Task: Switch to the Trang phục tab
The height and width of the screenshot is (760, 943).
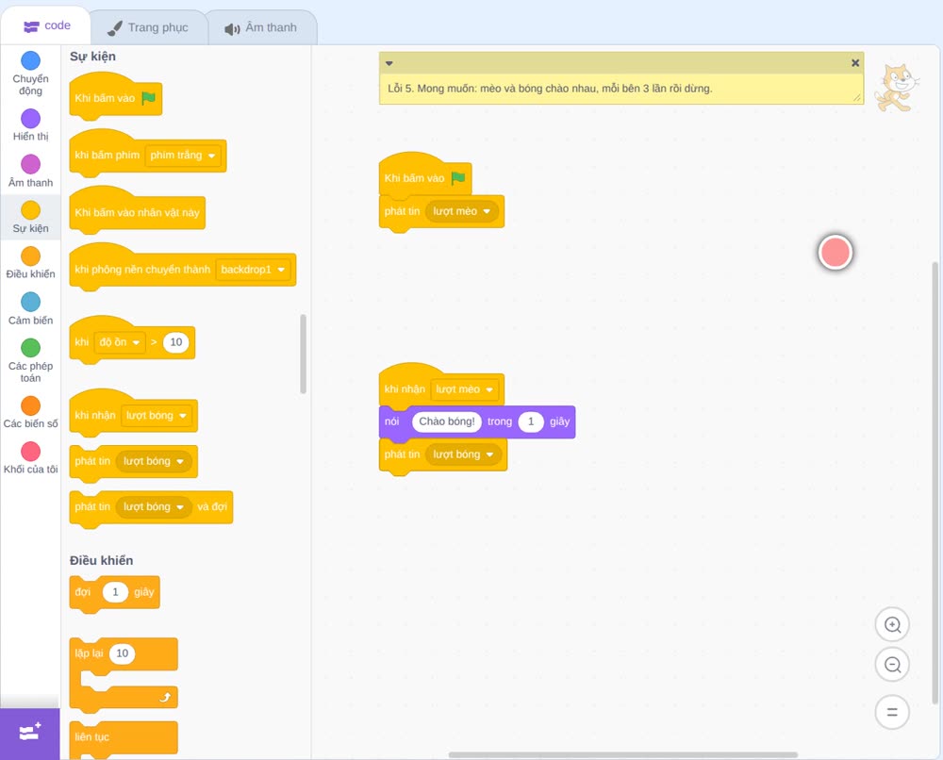Action: 148,27
